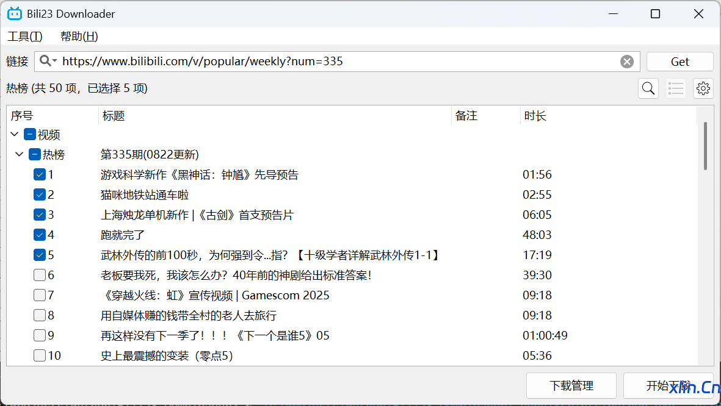Click the 时长 column header

click(609, 116)
